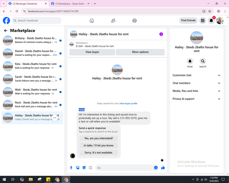
Task: Open the site information icon in address bar
Action: [x=25, y=11]
